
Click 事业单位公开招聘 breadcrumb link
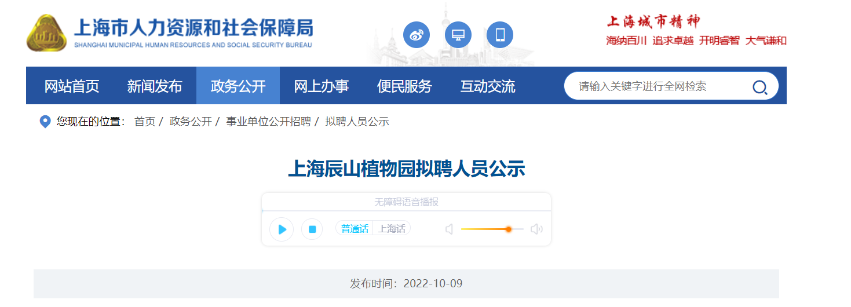268,122
